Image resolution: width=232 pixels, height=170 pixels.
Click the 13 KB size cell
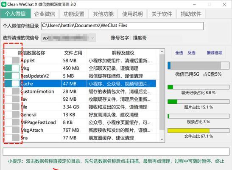(x=69, y=115)
